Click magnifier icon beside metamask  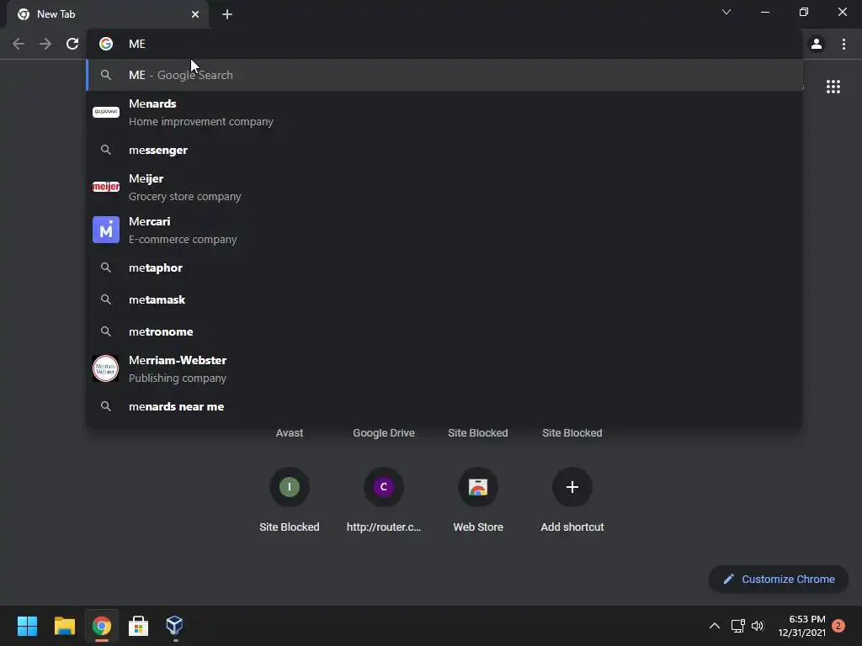[106, 299]
